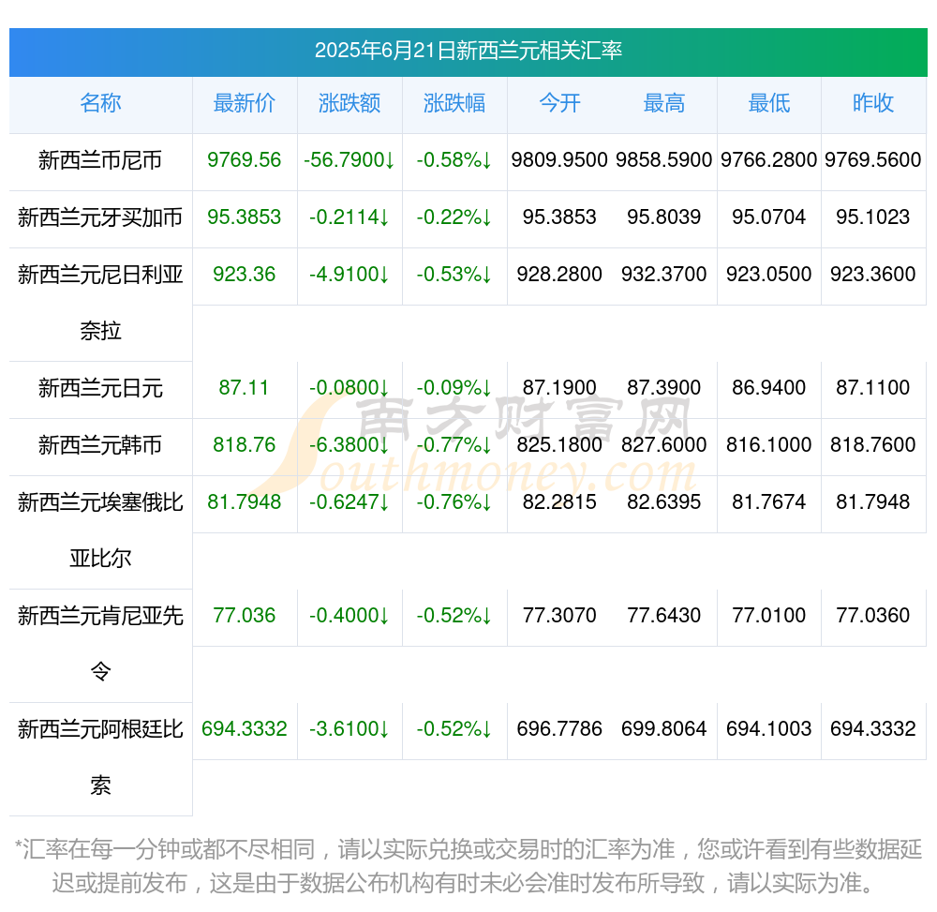Click the latest price 77.036

coord(245,616)
